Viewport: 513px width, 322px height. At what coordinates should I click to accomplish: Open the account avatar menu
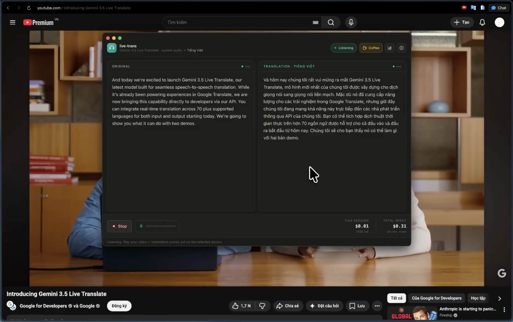pyautogui.click(x=499, y=22)
